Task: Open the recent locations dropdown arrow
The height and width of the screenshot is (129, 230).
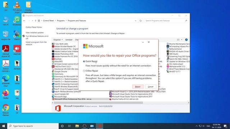Action: pos(32,21)
